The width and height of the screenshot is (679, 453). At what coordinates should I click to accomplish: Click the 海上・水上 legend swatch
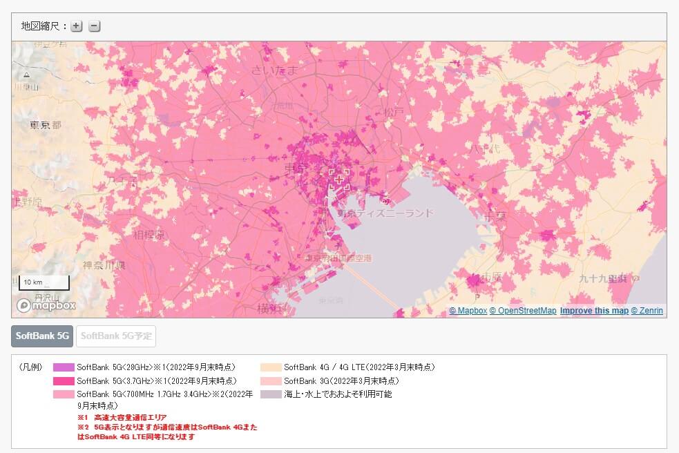pyautogui.click(x=271, y=394)
